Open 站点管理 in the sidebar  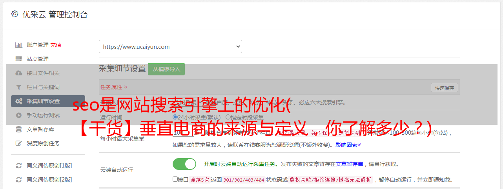(x=38, y=59)
